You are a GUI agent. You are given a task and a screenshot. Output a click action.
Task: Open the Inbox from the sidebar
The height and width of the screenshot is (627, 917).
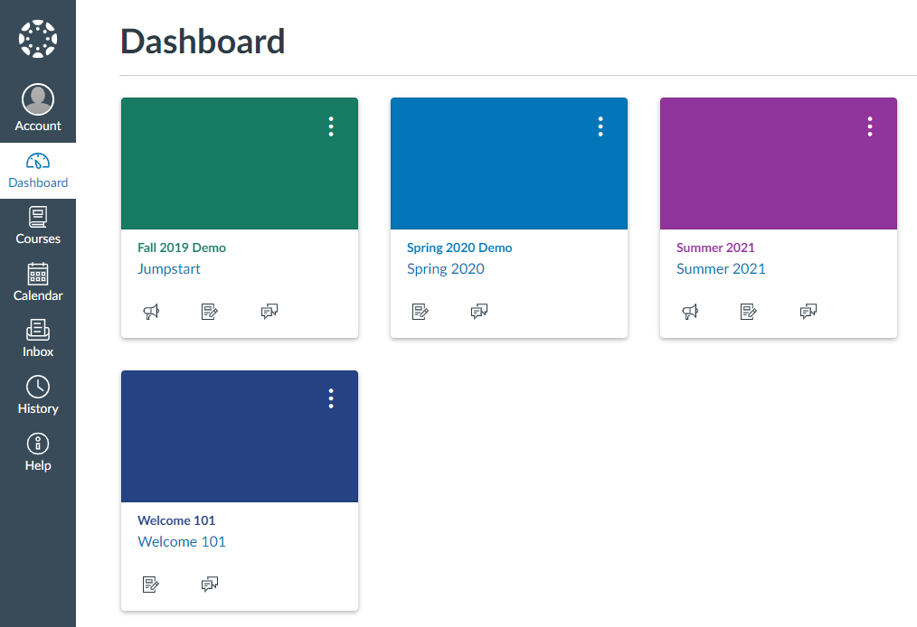(x=38, y=339)
